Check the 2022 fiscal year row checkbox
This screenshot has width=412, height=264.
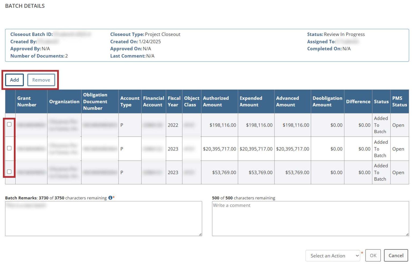click(x=9, y=125)
